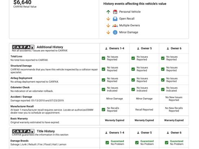Click Airbag Deployment checkmark for Owner 5
This screenshot has width=199, height=149.
tap(133, 80)
